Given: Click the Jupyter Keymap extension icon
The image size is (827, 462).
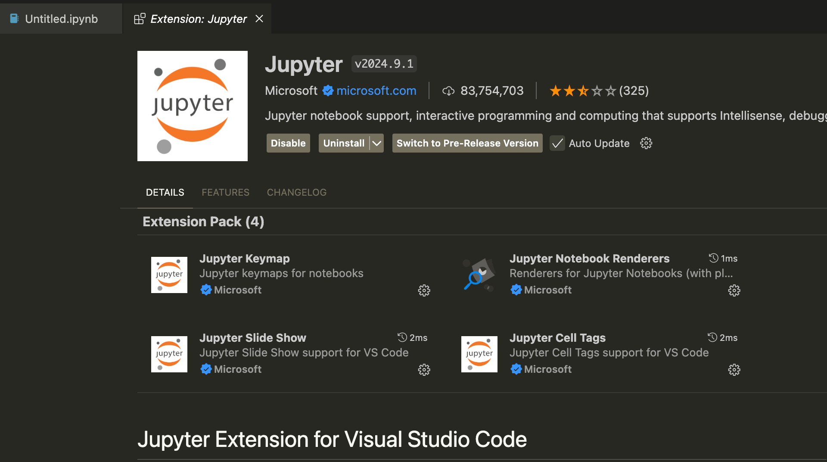Looking at the screenshot, I should [x=169, y=275].
